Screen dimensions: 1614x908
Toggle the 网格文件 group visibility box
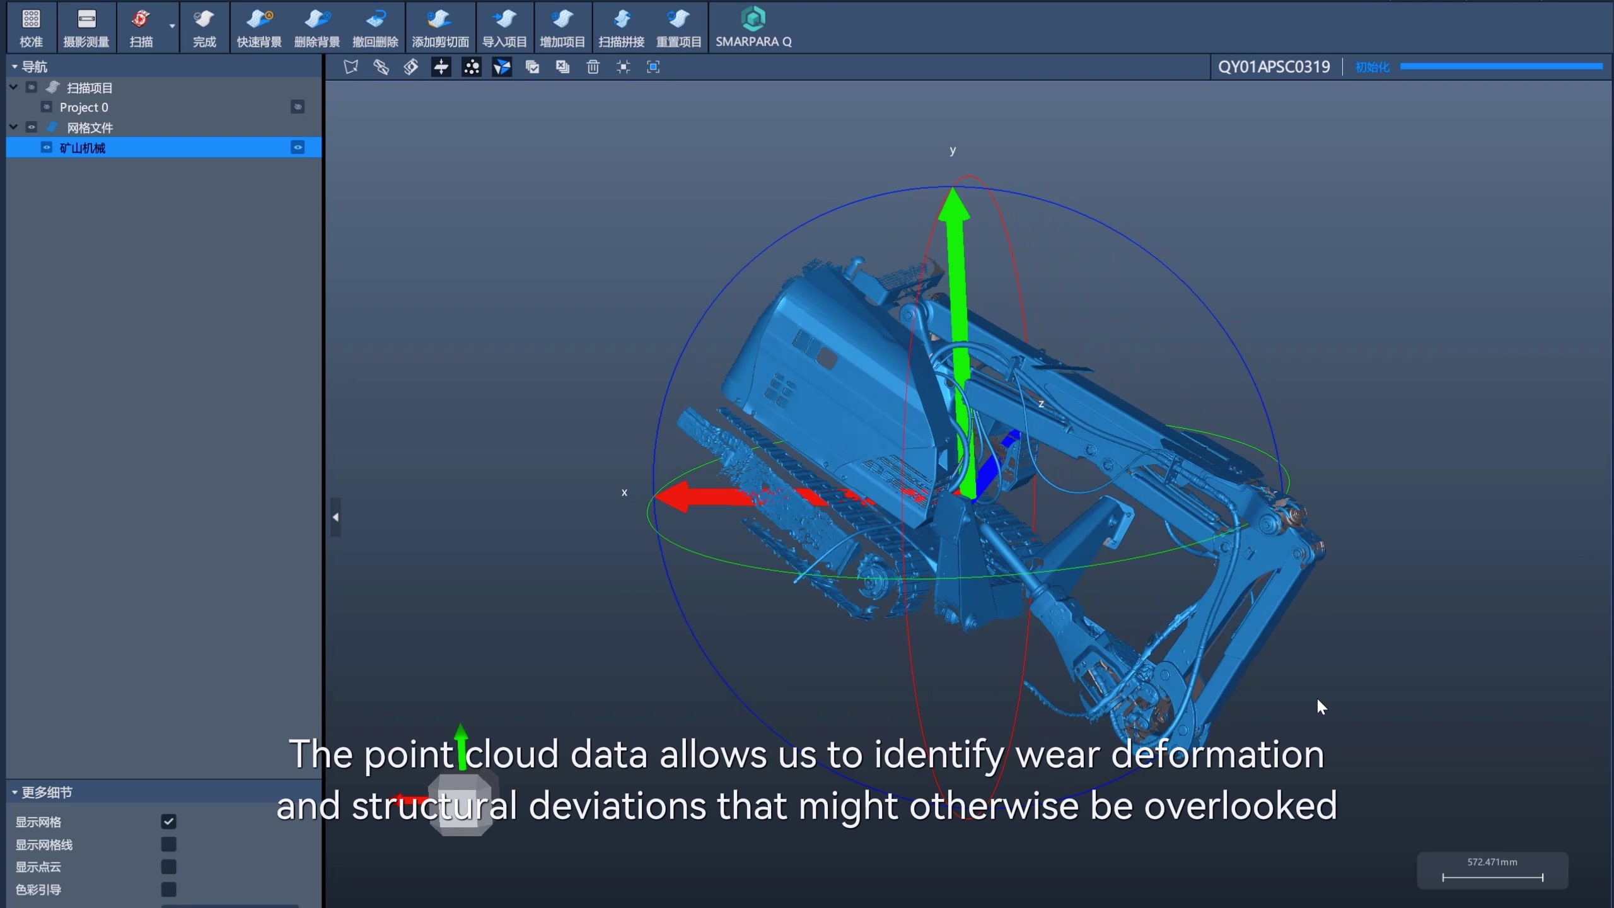pos(32,127)
